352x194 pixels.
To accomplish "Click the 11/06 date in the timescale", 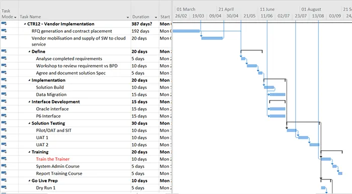I will pos(267,16).
